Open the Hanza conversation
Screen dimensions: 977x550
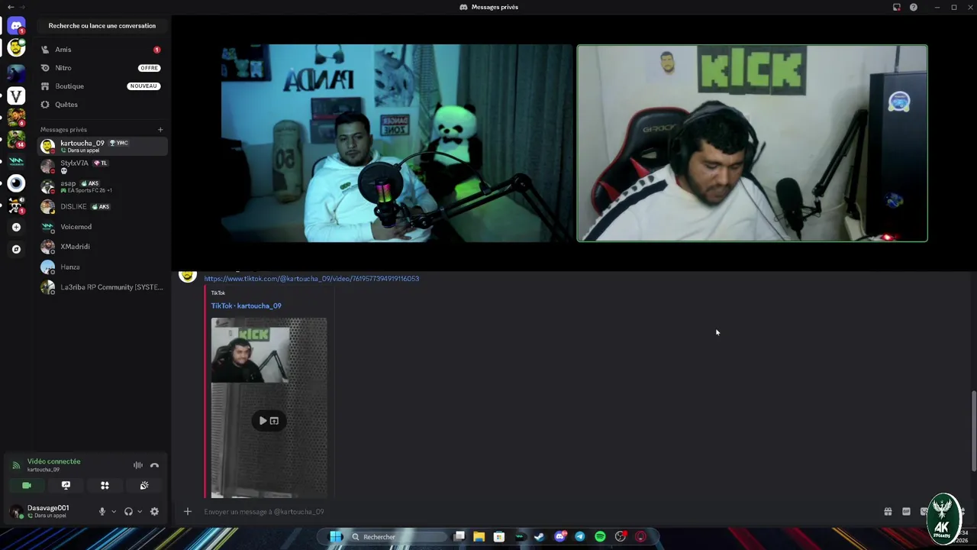(x=102, y=267)
